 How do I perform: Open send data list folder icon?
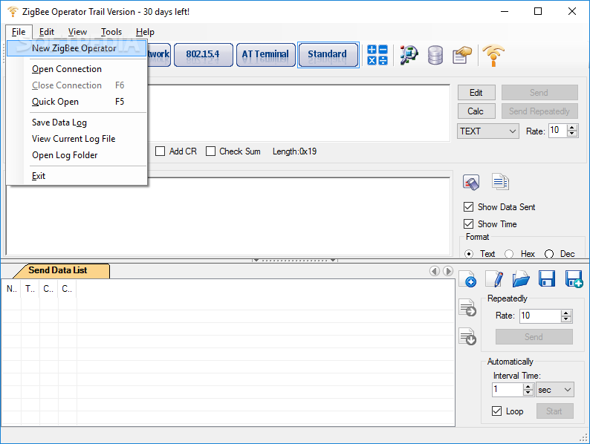(521, 279)
